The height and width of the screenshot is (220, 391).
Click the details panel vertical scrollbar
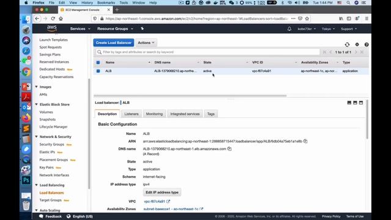(367, 120)
